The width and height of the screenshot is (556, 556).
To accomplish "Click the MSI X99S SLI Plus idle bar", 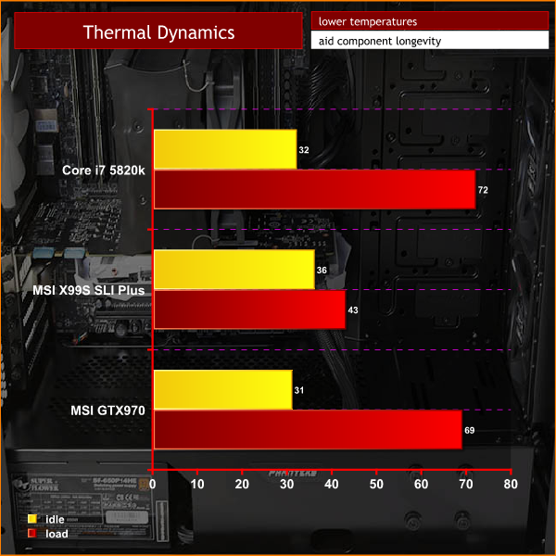I will [x=234, y=270].
